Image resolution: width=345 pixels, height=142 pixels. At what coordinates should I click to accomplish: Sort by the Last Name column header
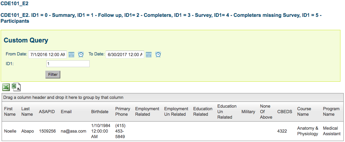(26, 112)
